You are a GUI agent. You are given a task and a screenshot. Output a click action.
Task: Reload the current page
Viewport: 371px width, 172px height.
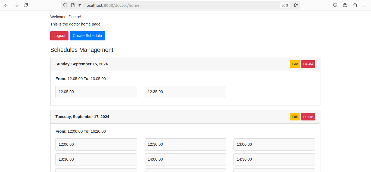[x=26, y=5]
